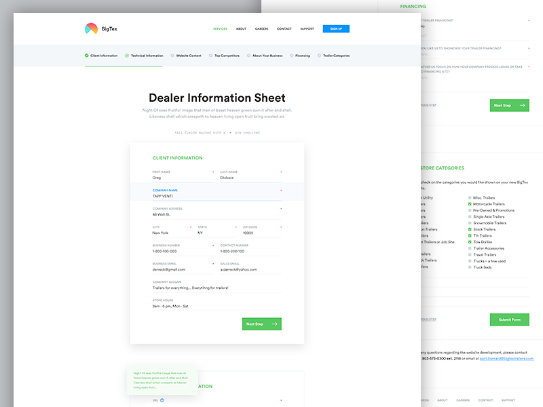Click the URL help question mark icon
Viewport: 543px width, 407px height.
pos(162,400)
